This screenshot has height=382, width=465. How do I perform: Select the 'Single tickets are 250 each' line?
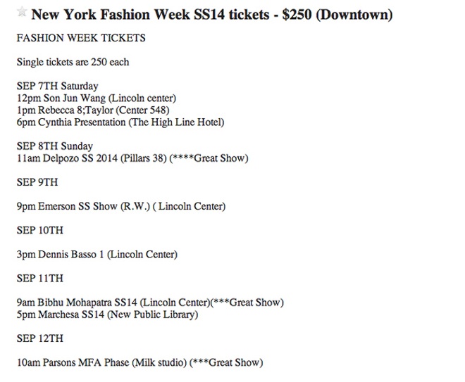[73, 62]
